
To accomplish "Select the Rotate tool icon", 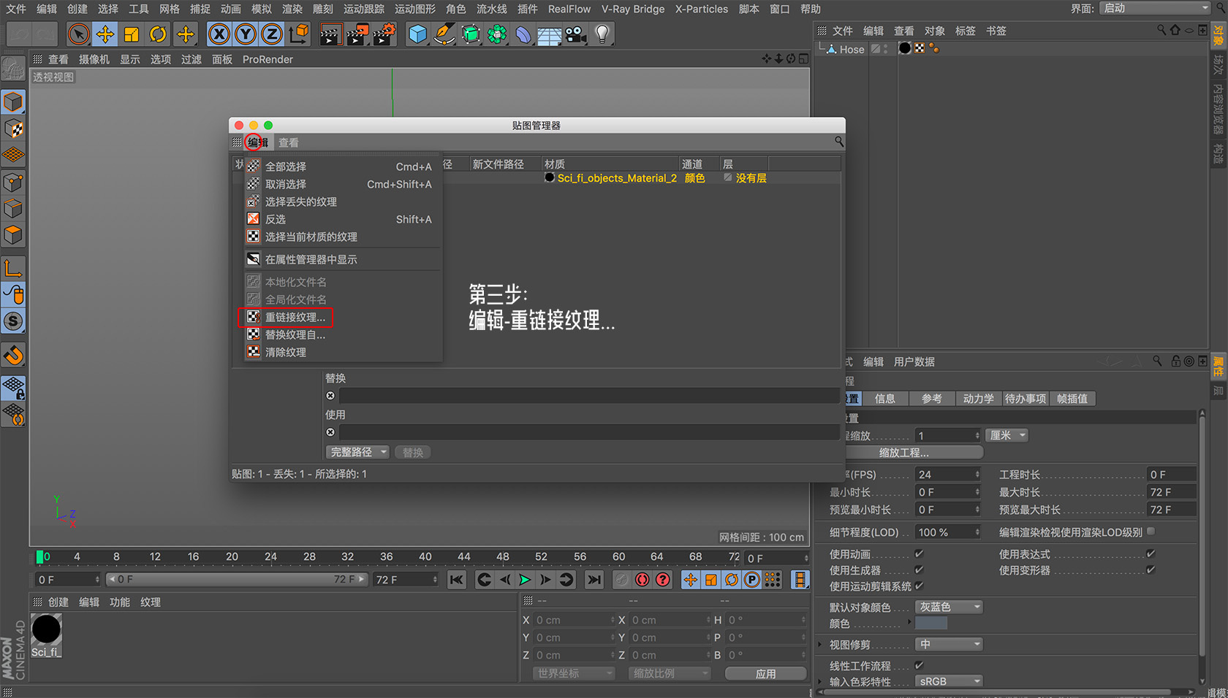I will click(158, 34).
